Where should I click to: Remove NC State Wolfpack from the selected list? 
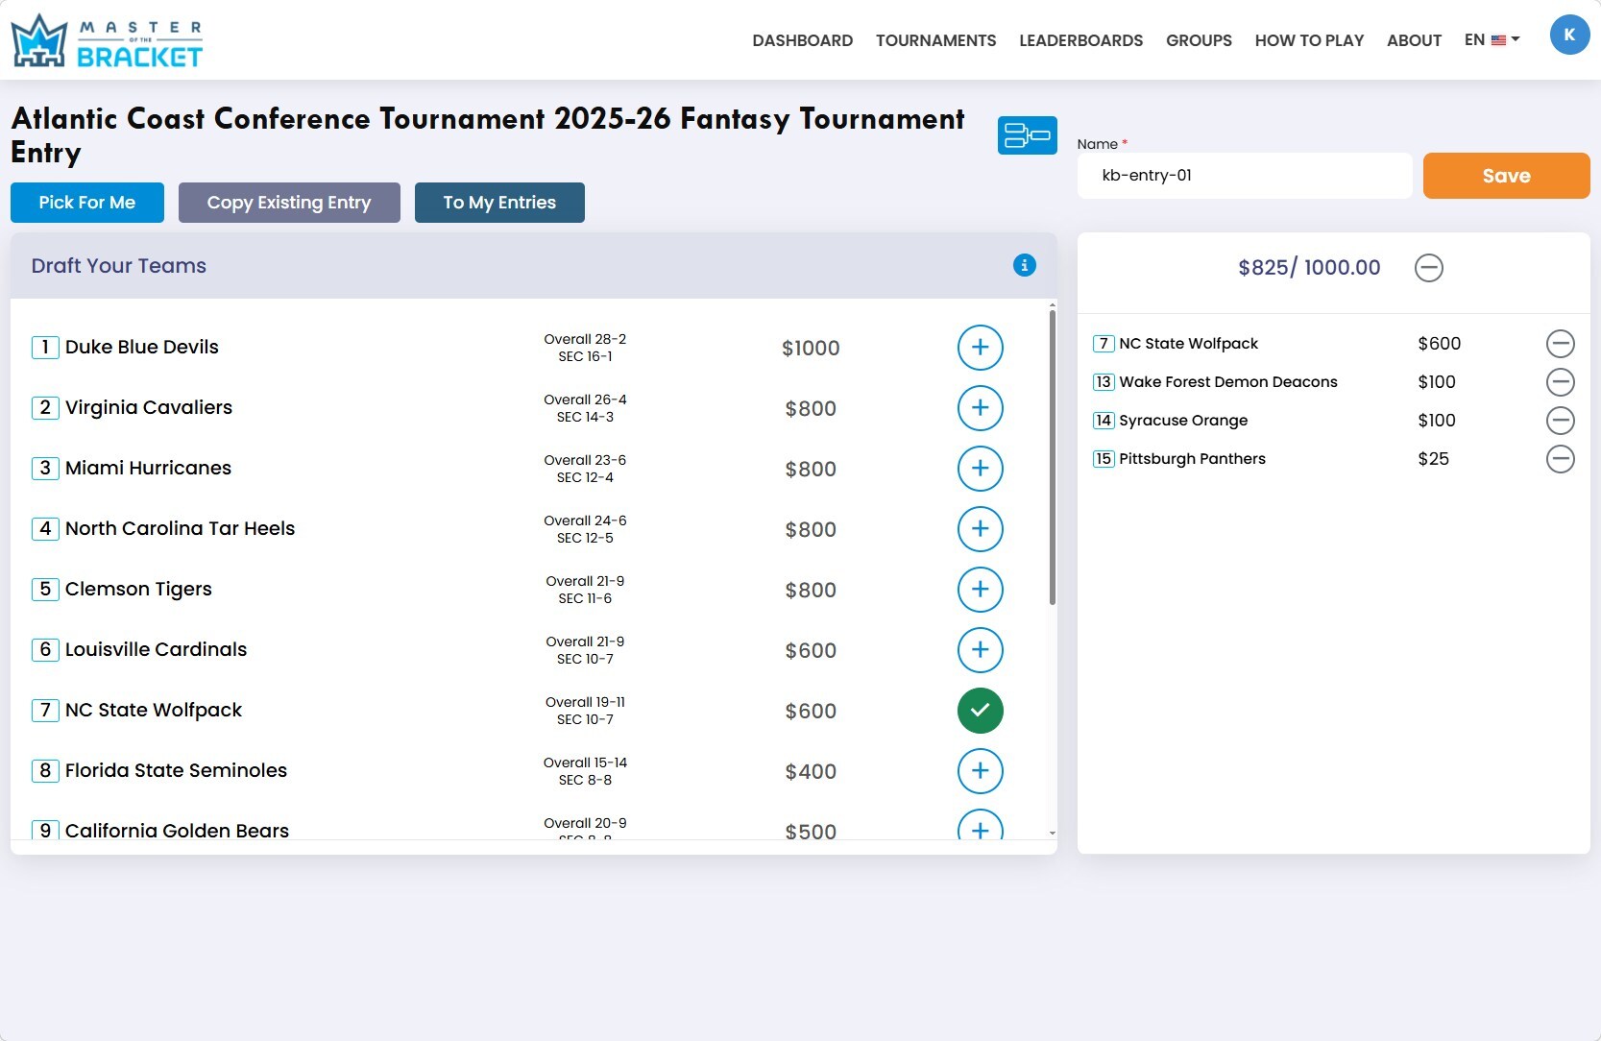[x=1560, y=343]
